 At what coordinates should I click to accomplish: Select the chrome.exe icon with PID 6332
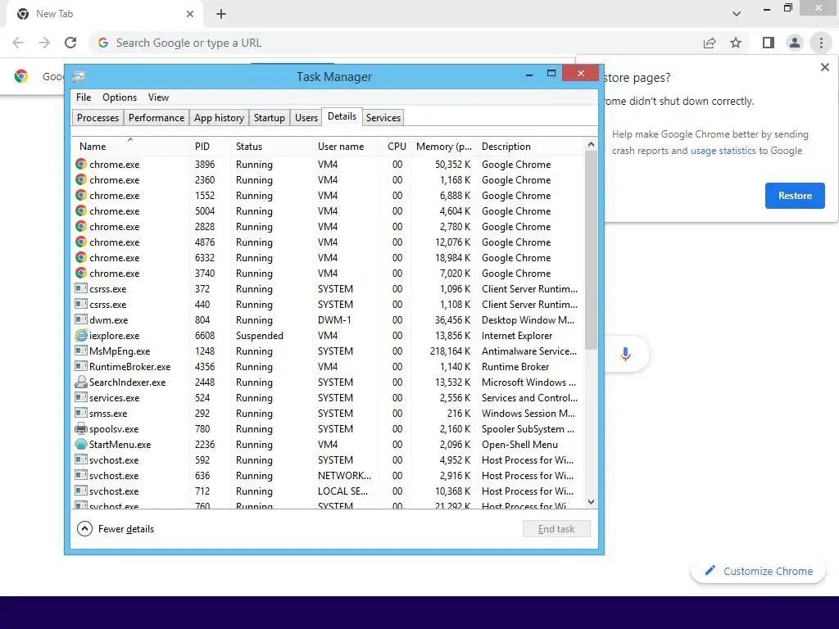click(81, 257)
